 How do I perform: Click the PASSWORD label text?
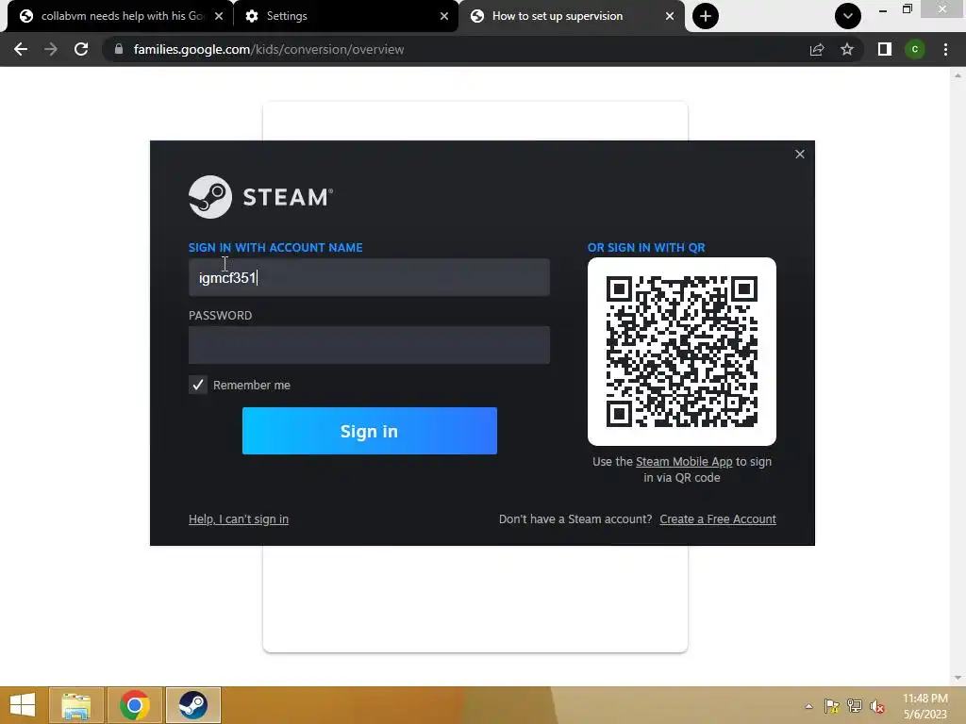coord(220,315)
